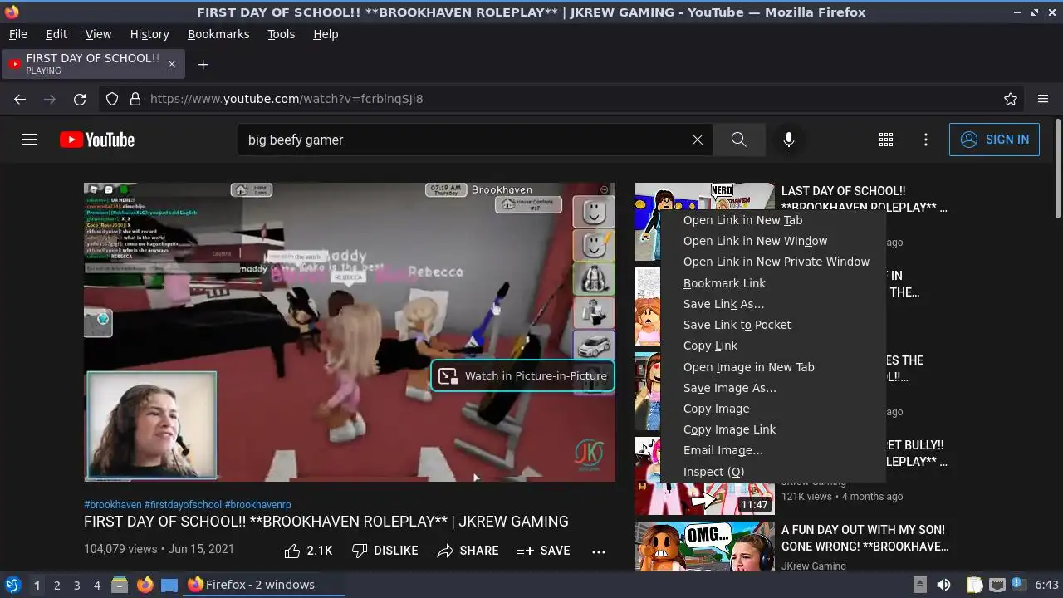Screen dimensions: 1063x598
Task: Open the desktop application launcher menu
Action: click(x=12, y=585)
